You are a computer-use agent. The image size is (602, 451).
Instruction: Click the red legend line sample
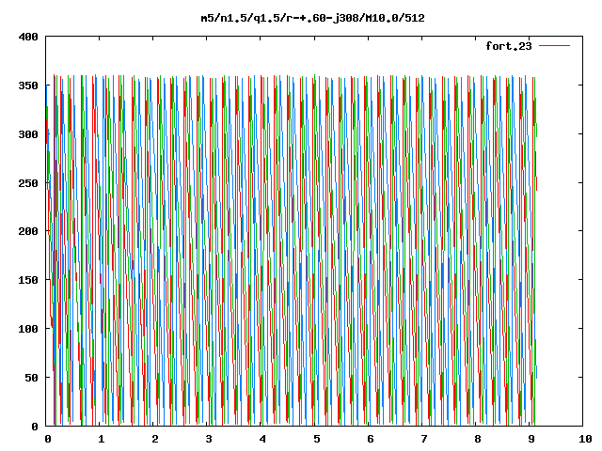(554, 46)
